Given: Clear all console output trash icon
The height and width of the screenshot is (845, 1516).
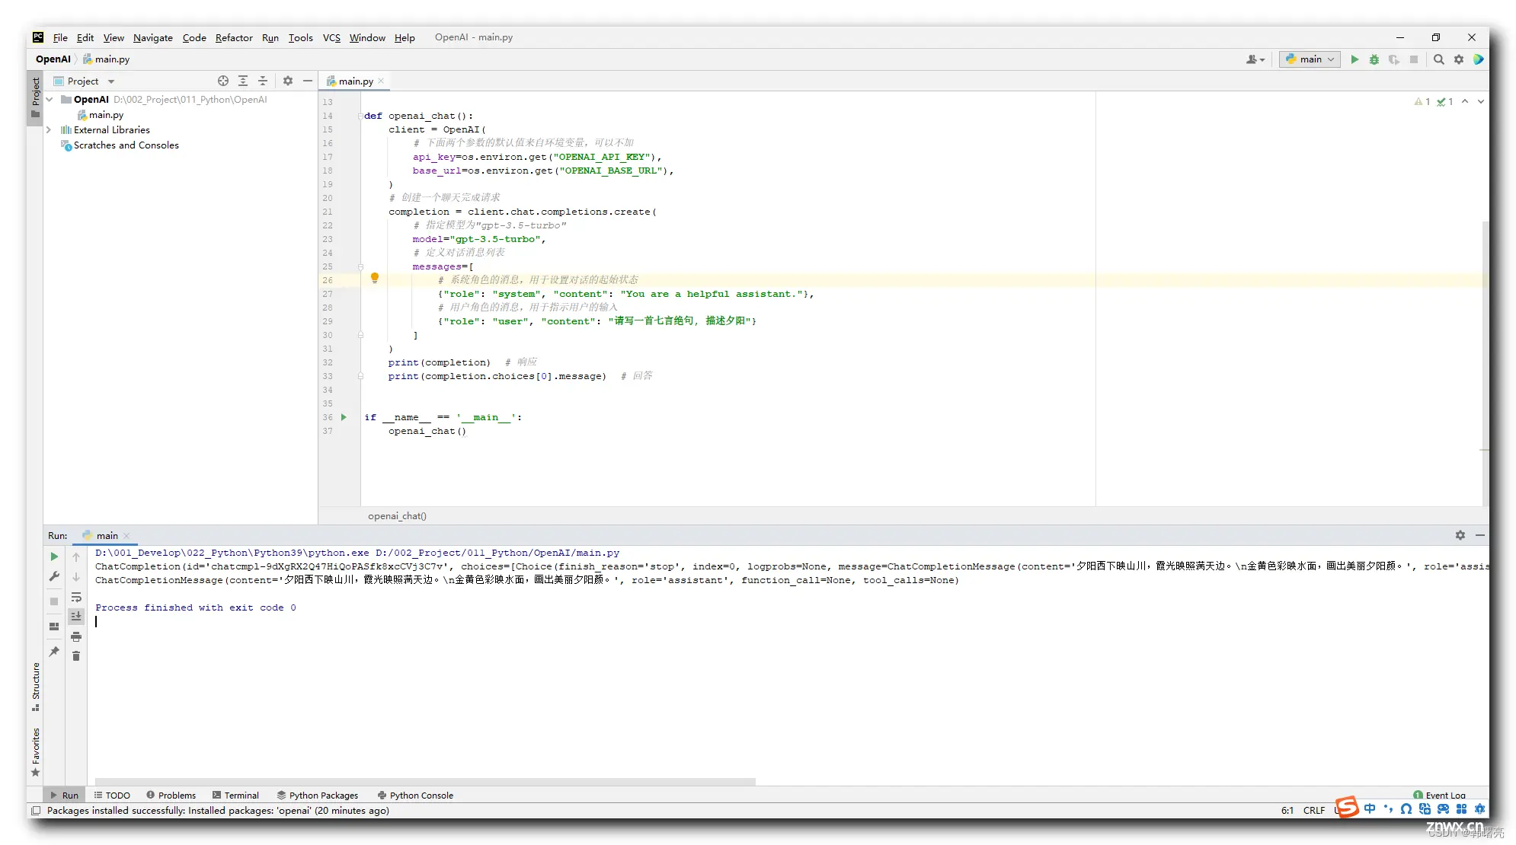Looking at the screenshot, I should pos(76,655).
